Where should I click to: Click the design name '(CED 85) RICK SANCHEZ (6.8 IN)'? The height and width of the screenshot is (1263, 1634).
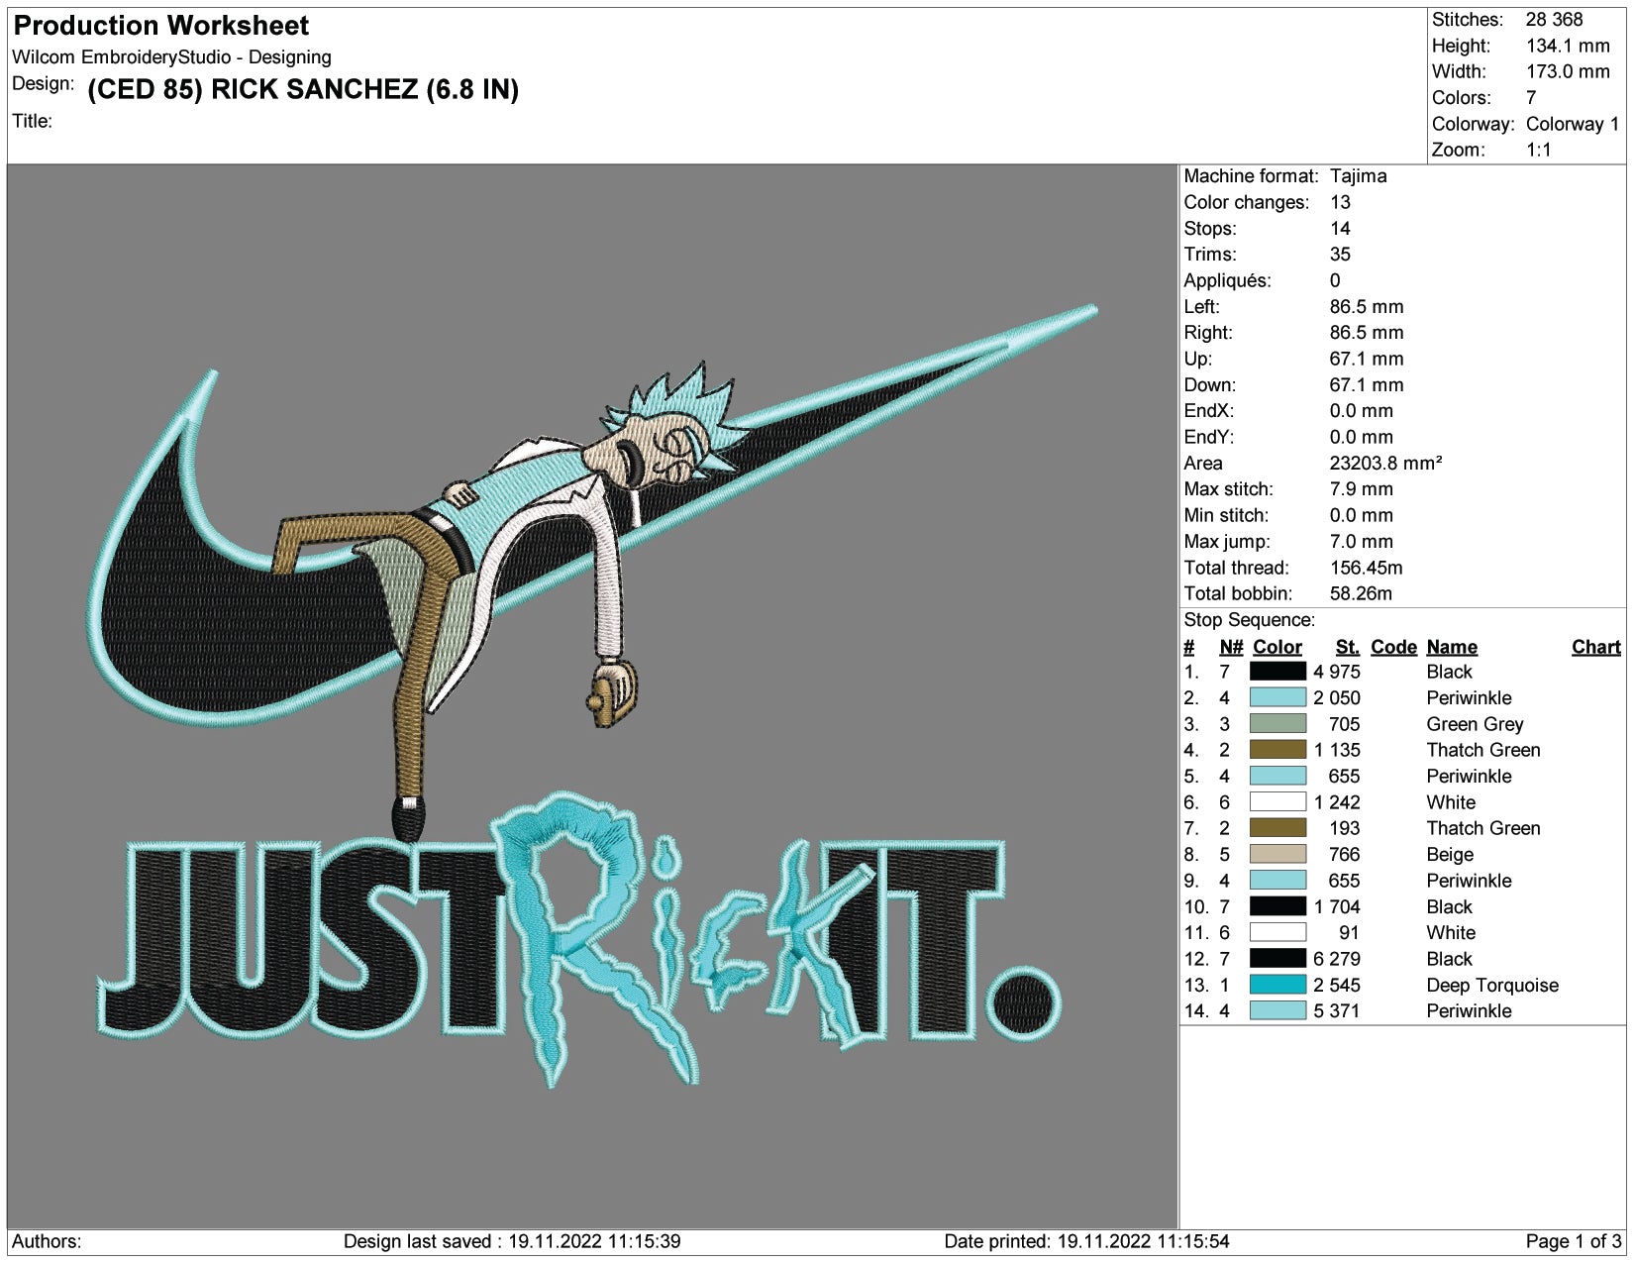coord(303,90)
